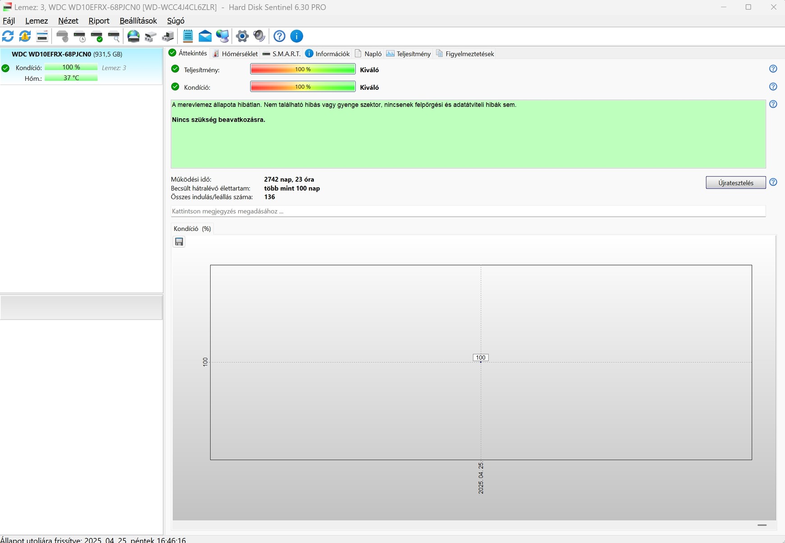Click the '2025. 04. 25.' chart date label

[481, 478]
